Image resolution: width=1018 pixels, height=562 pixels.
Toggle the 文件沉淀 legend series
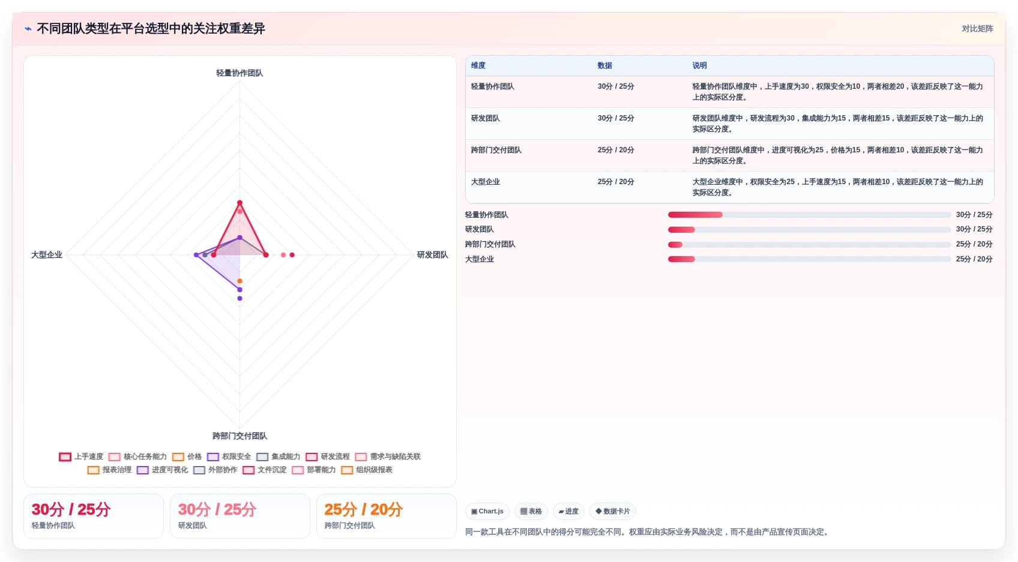(264, 470)
